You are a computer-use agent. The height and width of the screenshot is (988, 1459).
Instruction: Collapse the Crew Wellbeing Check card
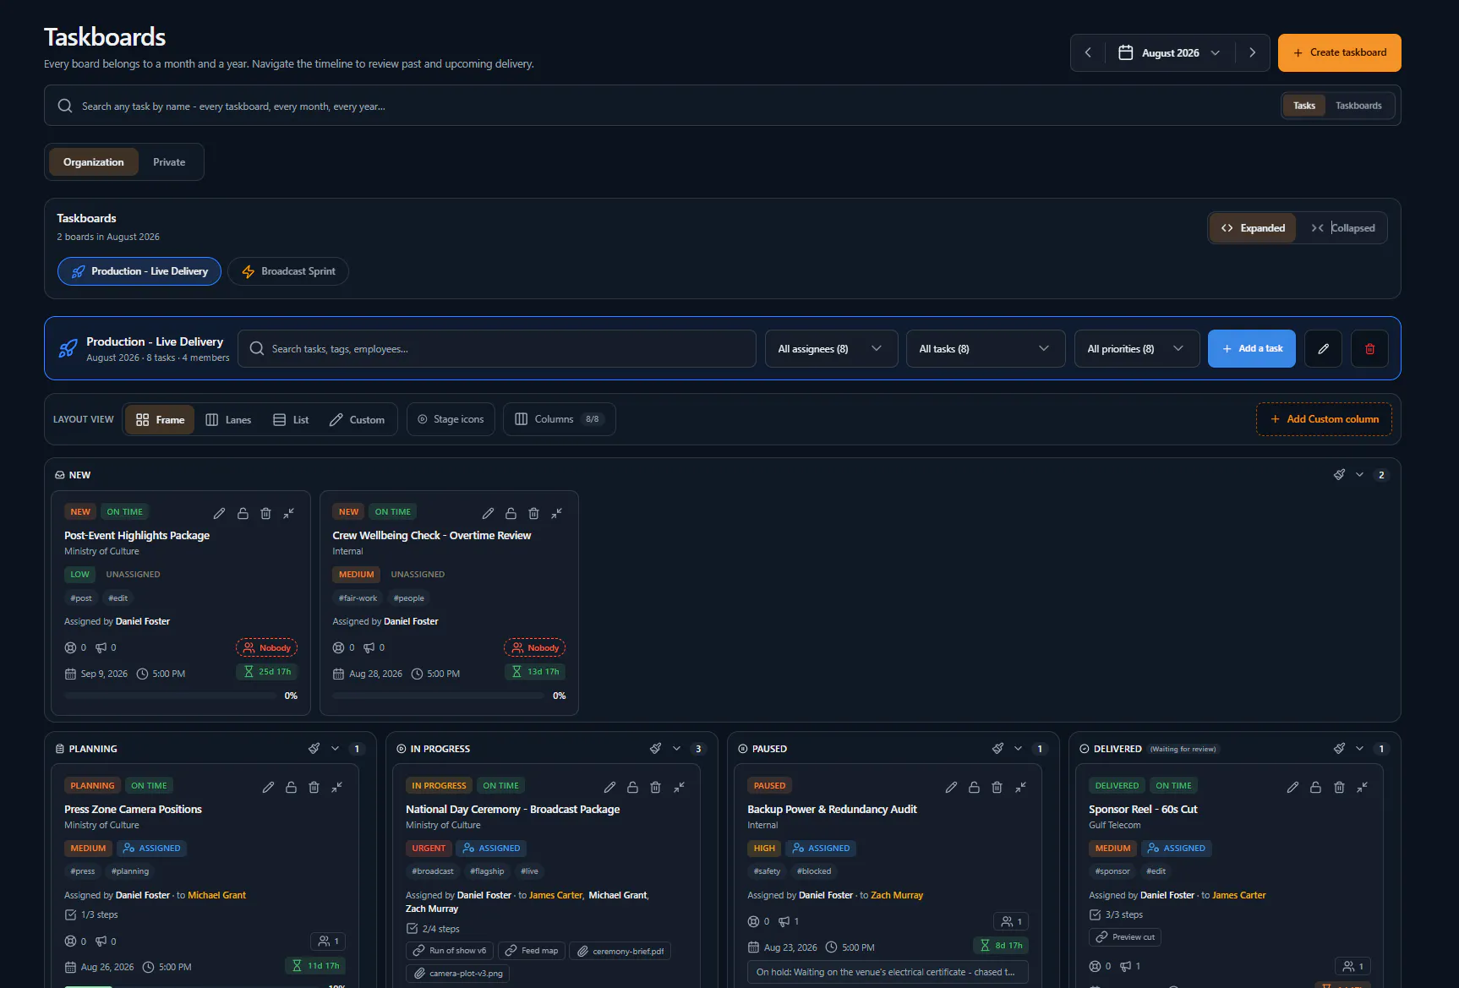click(x=557, y=513)
